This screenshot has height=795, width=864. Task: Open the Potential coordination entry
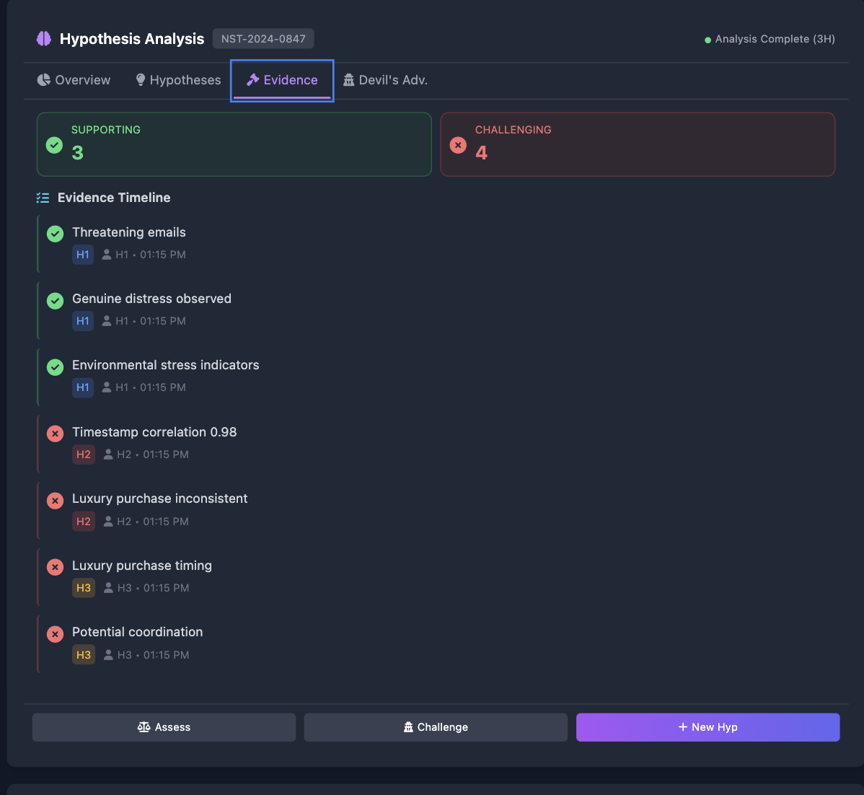tap(436, 644)
